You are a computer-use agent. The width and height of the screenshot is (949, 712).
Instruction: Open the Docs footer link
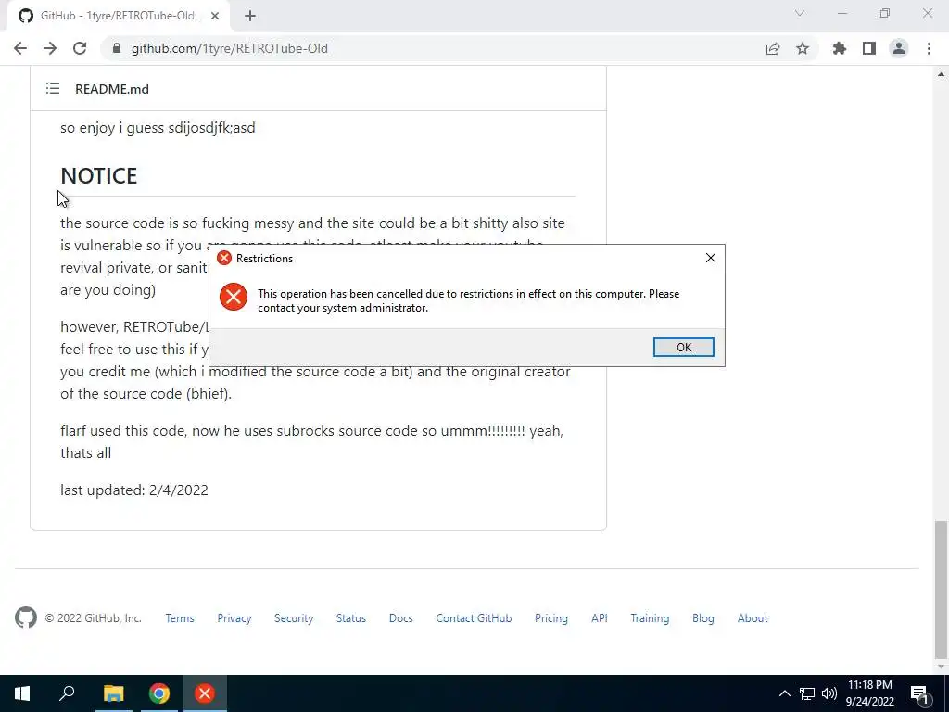[400, 618]
